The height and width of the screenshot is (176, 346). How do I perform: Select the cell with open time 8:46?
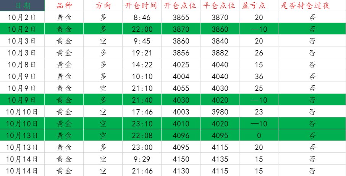[141, 18]
